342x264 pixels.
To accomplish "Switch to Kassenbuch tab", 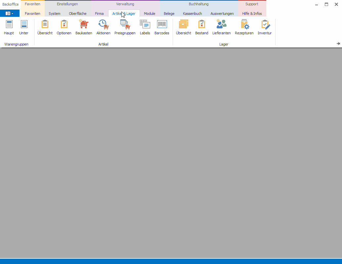I will click(x=192, y=14).
